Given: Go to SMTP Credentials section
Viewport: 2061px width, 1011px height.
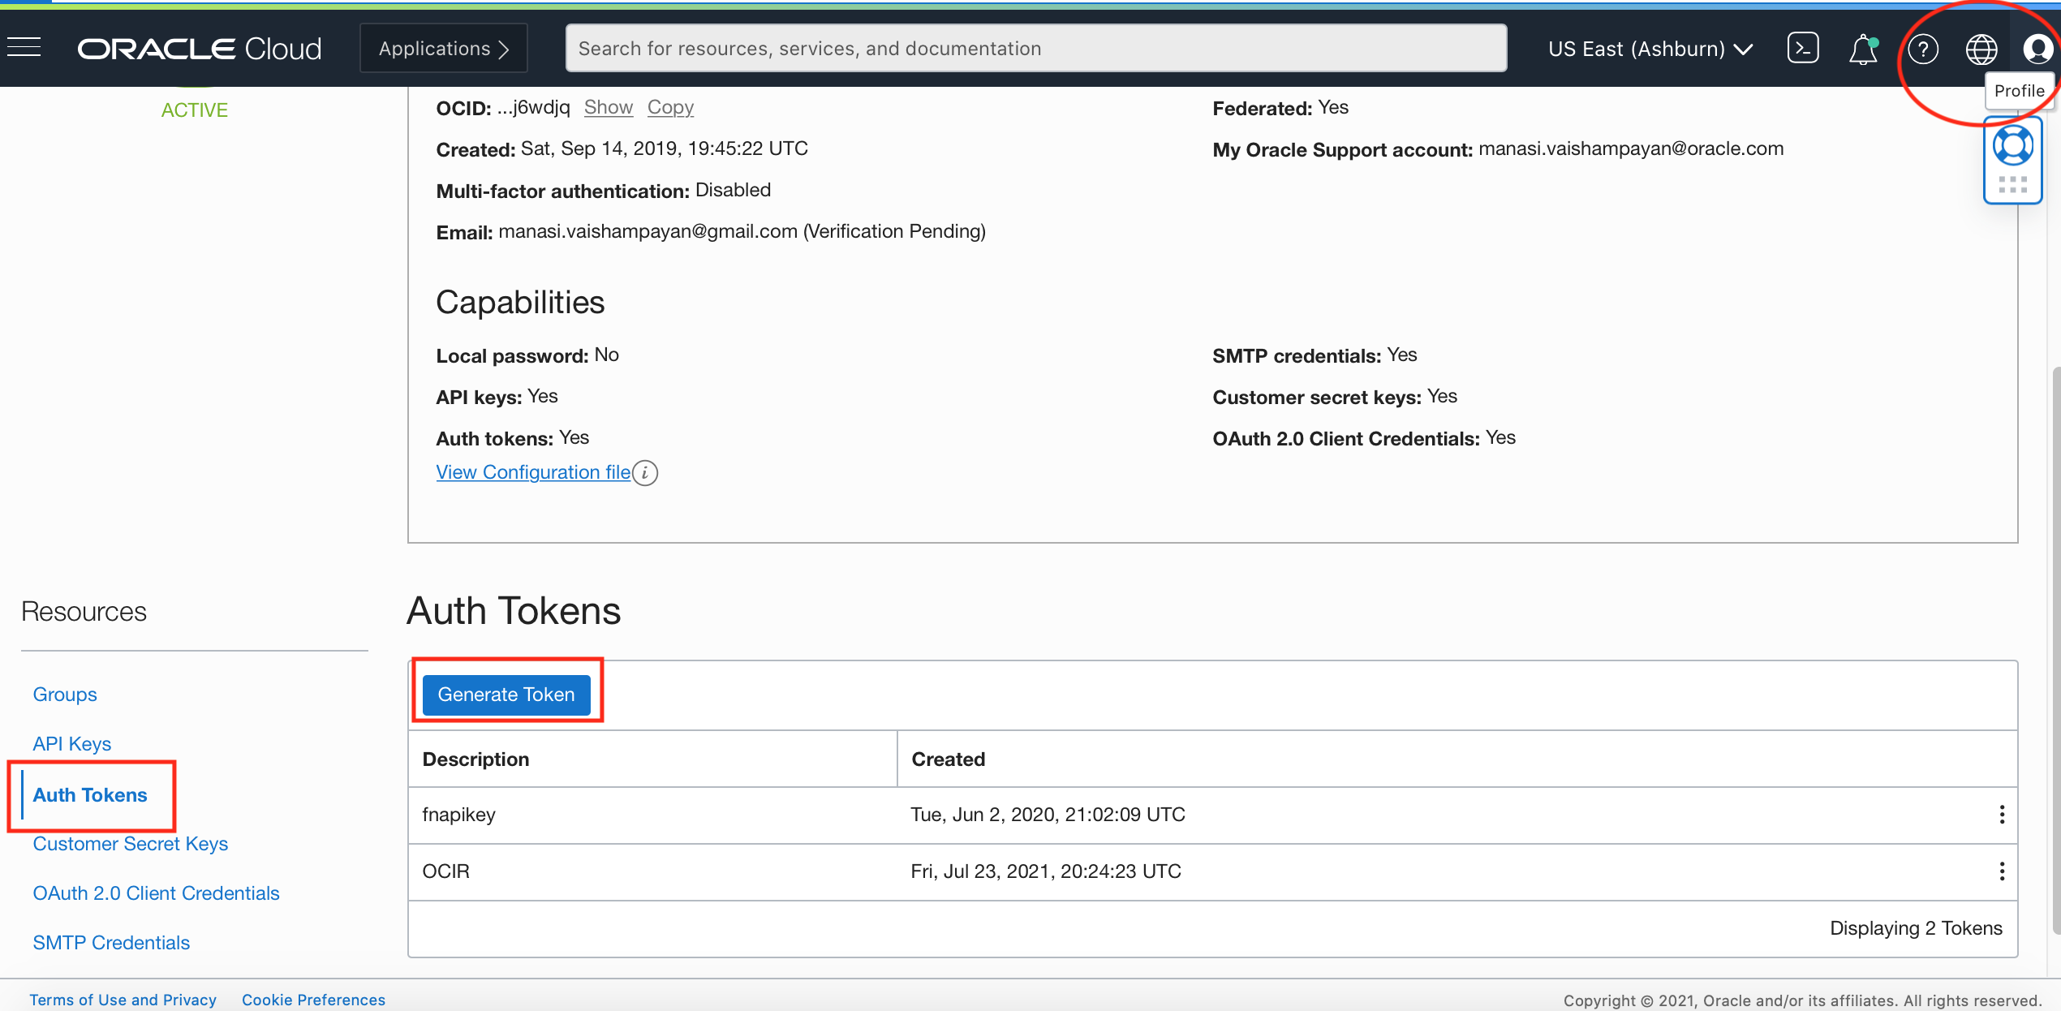Looking at the screenshot, I should point(111,943).
